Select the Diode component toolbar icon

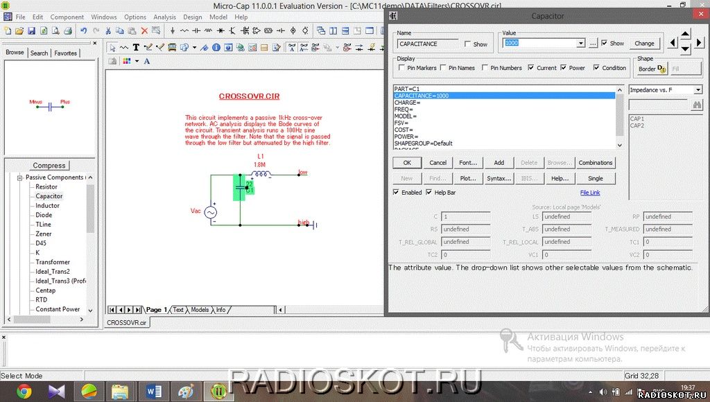tap(220, 30)
